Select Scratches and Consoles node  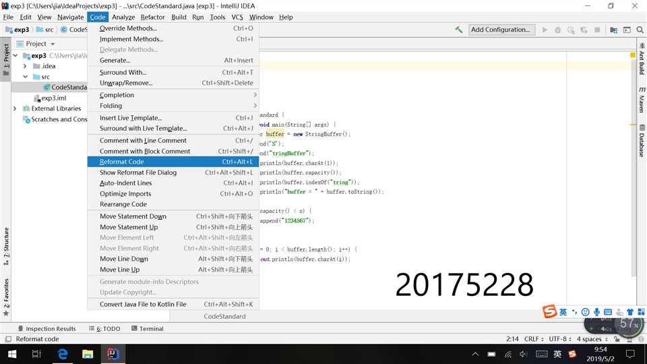pos(55,119)
